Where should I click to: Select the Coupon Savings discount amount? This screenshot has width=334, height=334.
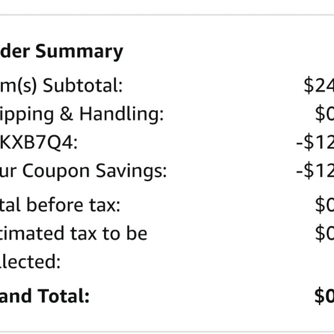pos(315,171)
